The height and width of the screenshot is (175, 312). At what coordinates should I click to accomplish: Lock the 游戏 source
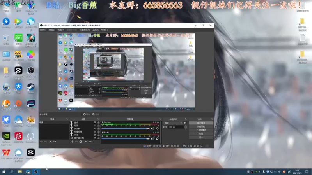click(99, 122)
